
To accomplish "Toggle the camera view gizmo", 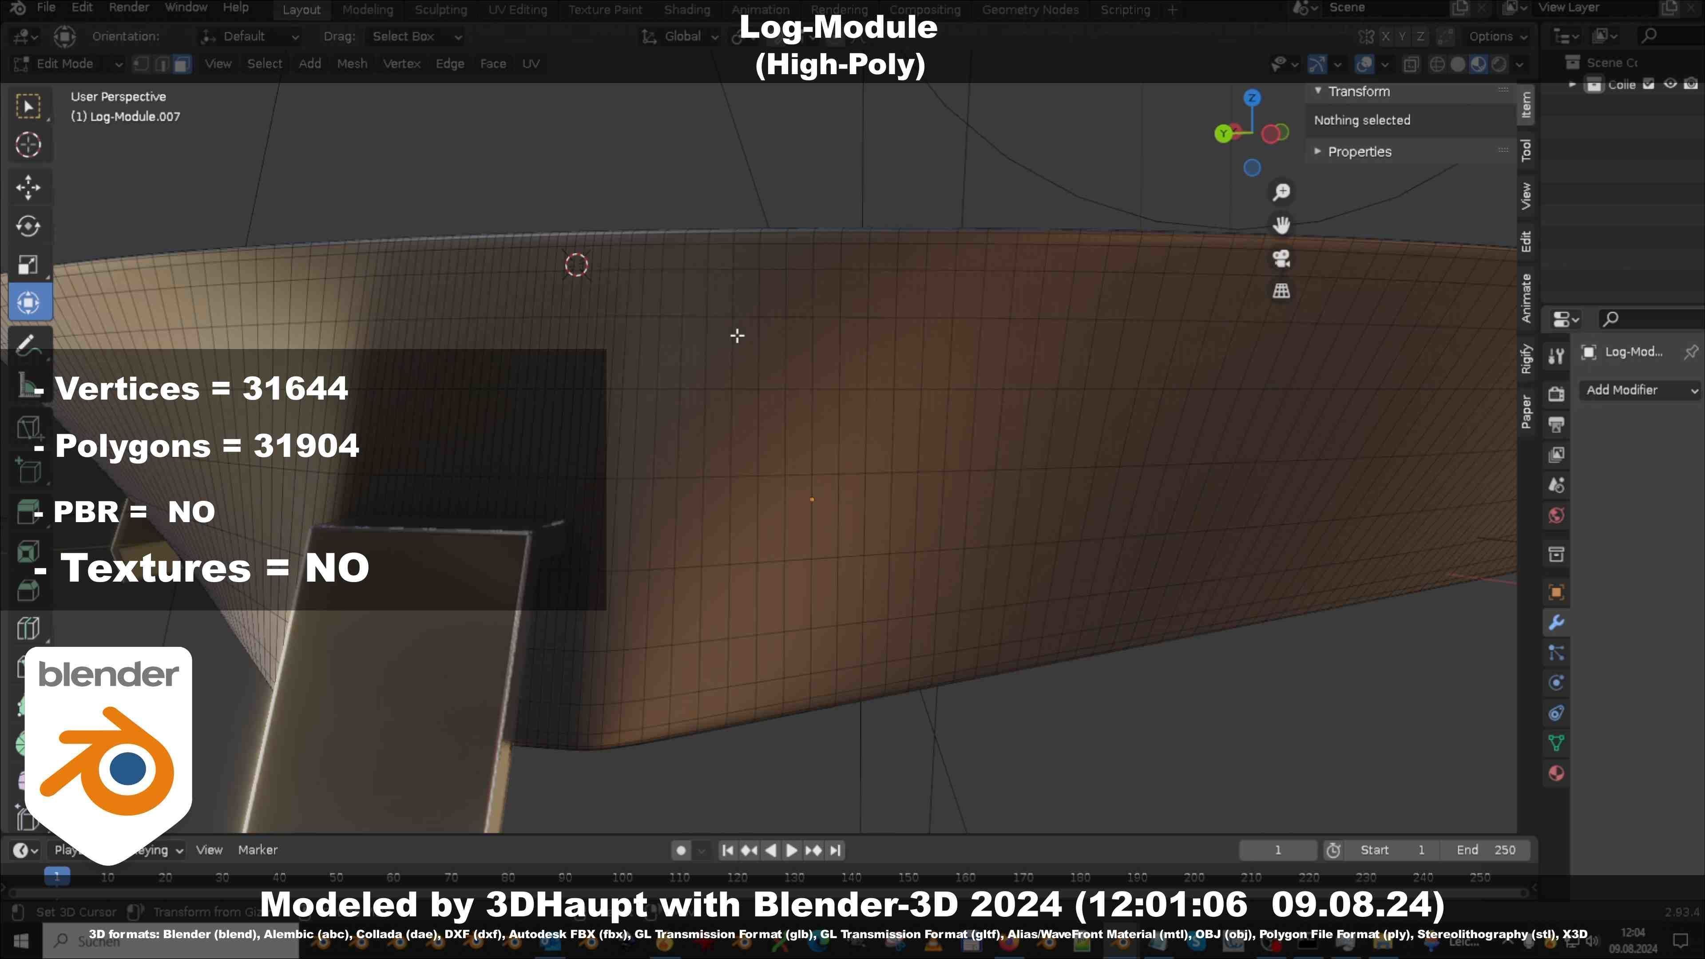I will point(1281,258).
